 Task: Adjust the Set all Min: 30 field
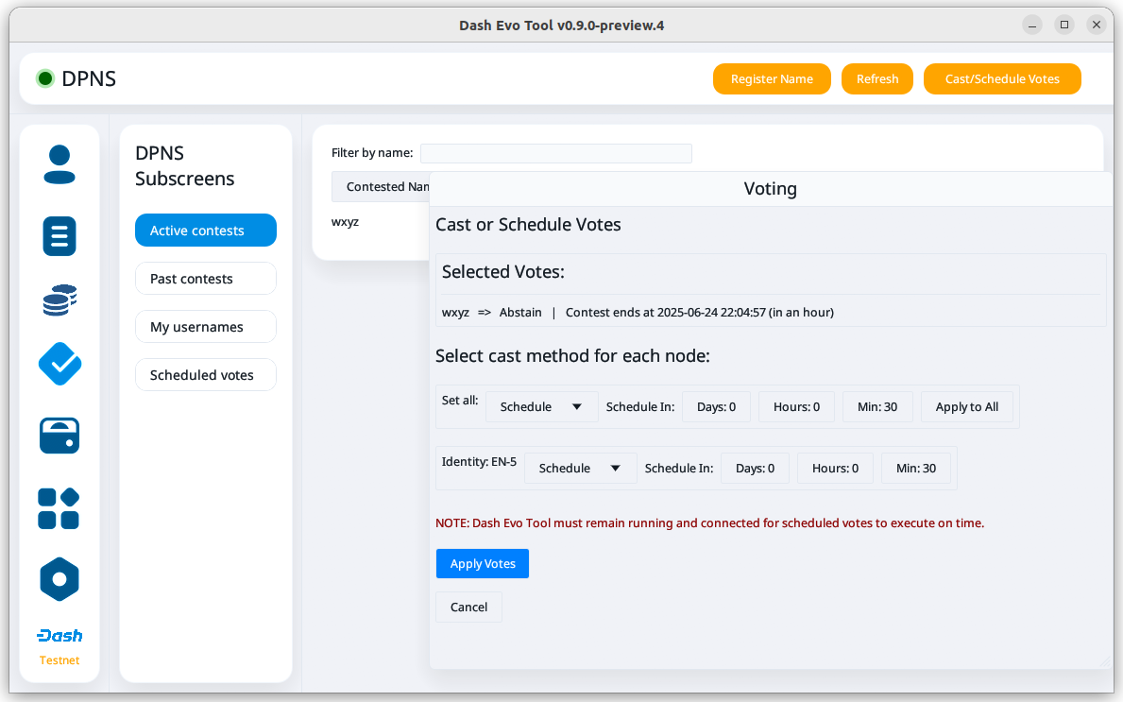click(877, 406)
